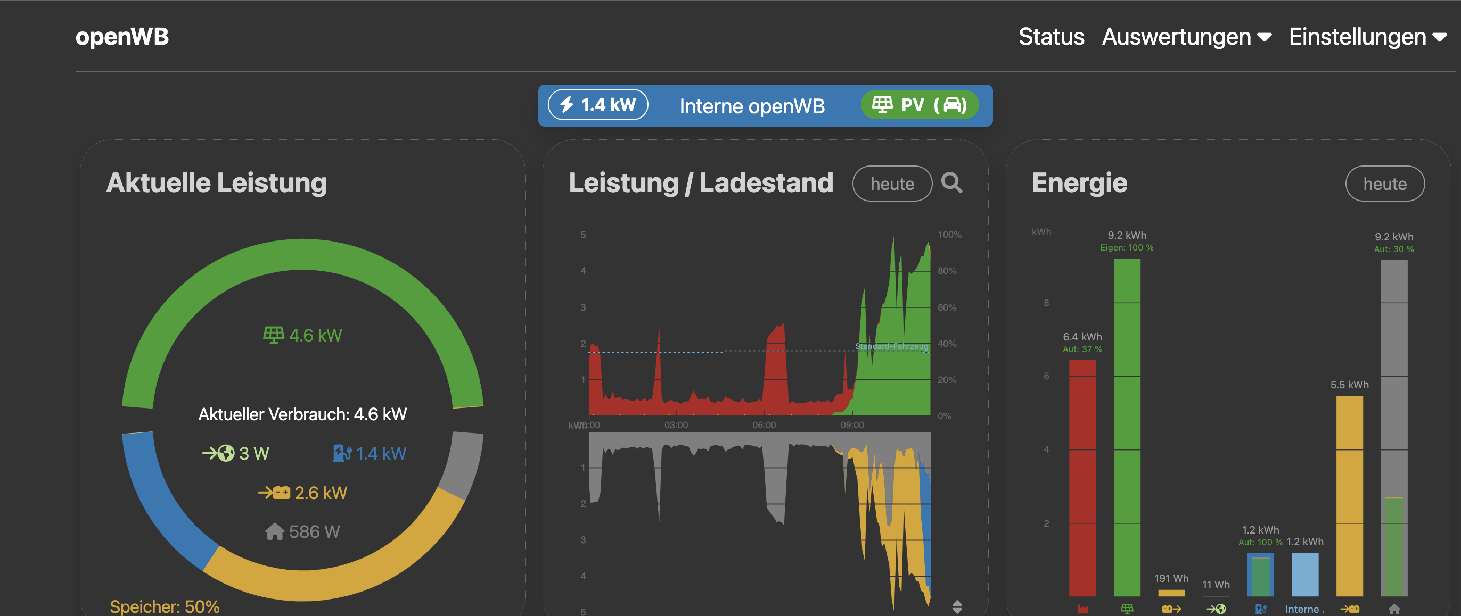Click the magnifier zoom icon beside heute
This screenshot has width=1461, height=616.
point(951,183)
